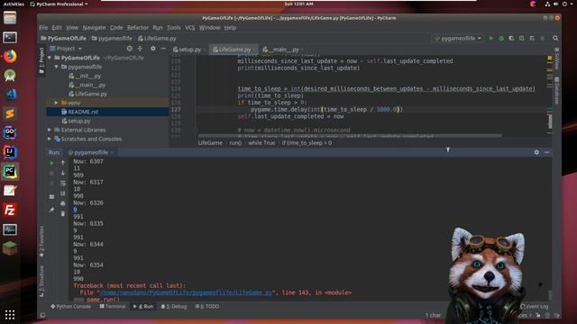Open the VCS menu
This screenshot has height=324, width=577.
coord(190,28)
